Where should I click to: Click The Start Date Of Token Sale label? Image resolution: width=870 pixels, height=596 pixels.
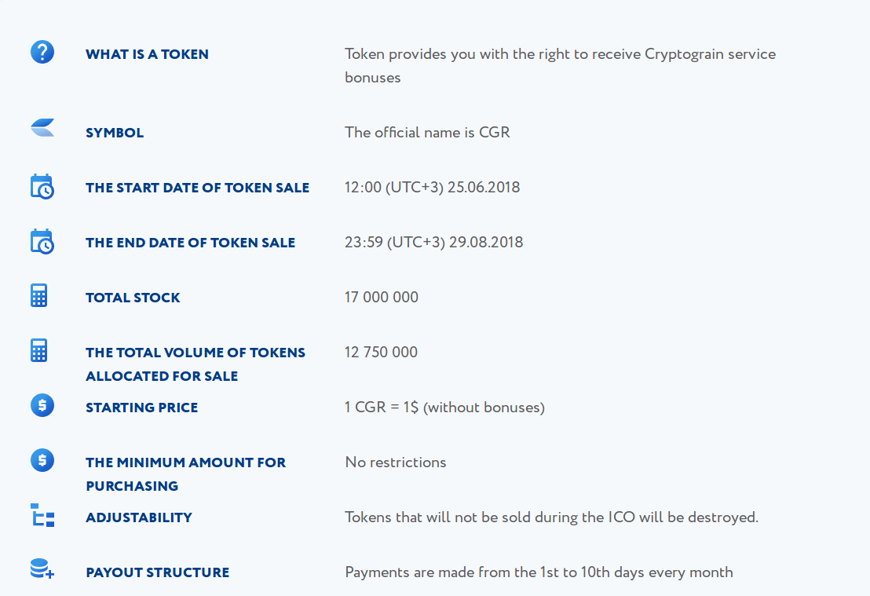pos(198,188)
